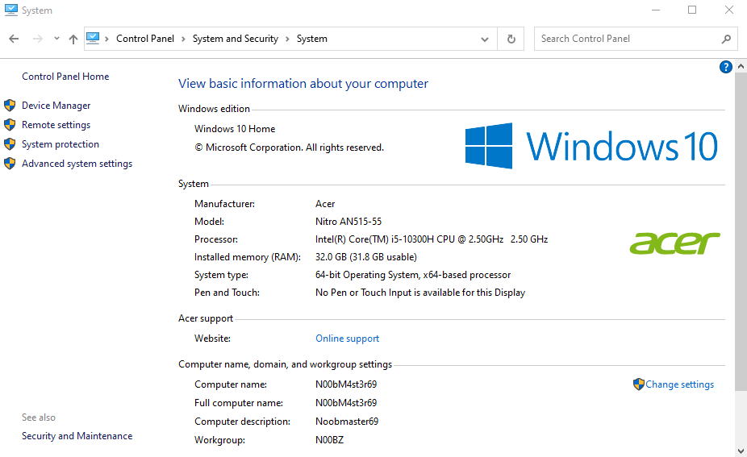Open Remote settings
This screenshot has width=747, height=457.
[x=56, y=125]
